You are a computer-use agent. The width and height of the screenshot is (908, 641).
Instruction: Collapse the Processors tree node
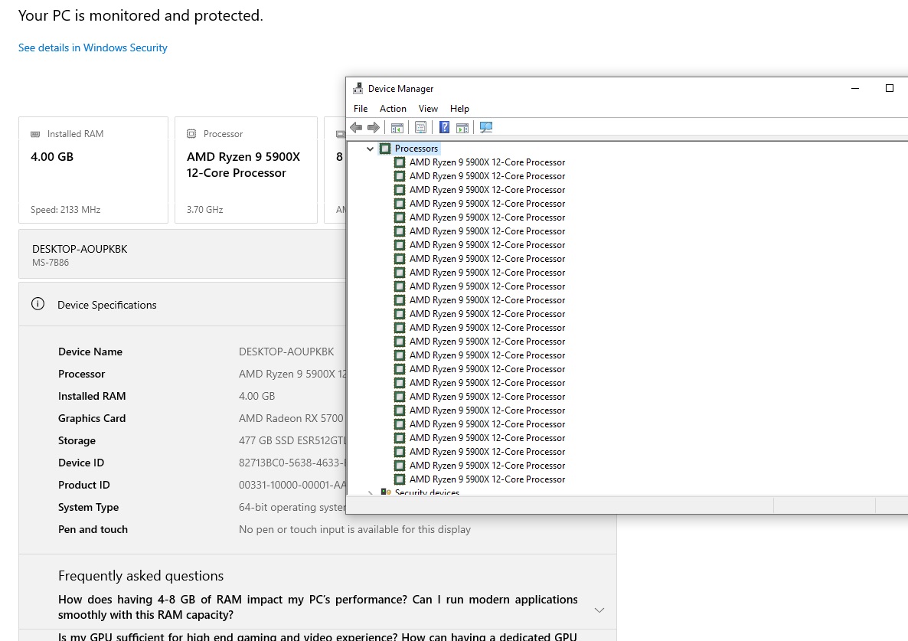(x=371, y=149)
